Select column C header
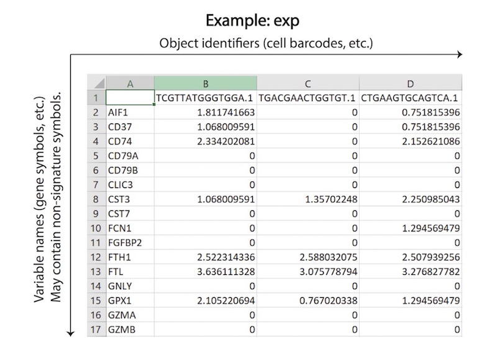 click(x=308, y=84)
